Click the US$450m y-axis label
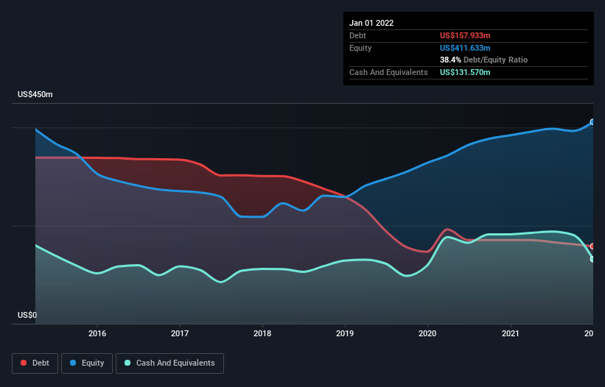 tap(35, 94)
